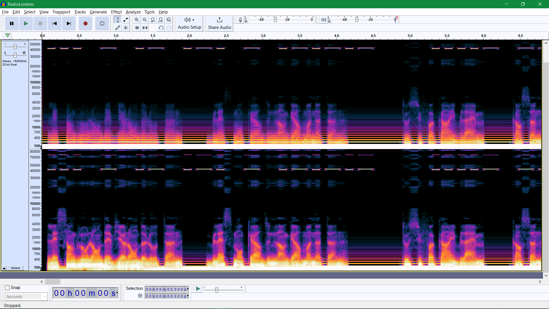549x309 pixels.
Task: Start recording with the Record button
Action: coord(85,23)
